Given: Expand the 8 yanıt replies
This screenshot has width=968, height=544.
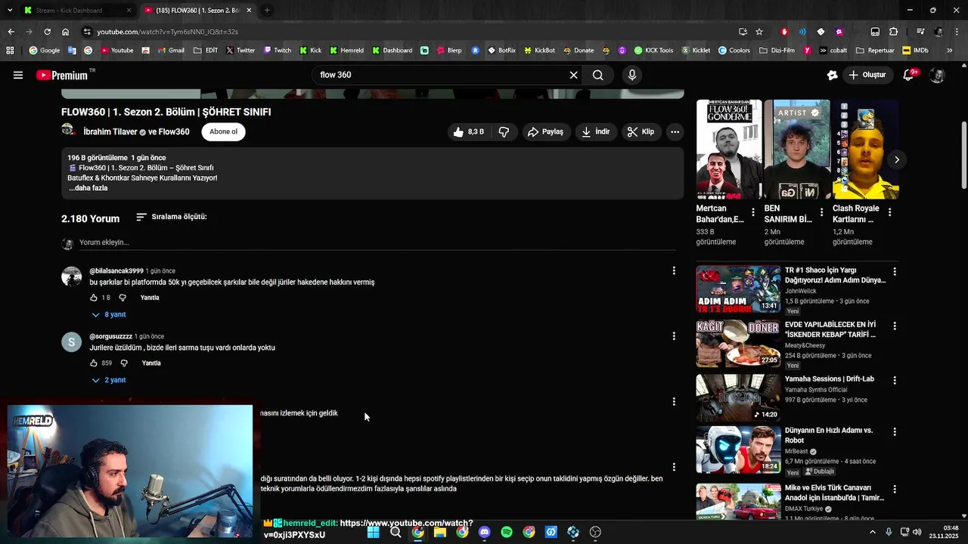Looking at the screenshot, I should point(109,314).
